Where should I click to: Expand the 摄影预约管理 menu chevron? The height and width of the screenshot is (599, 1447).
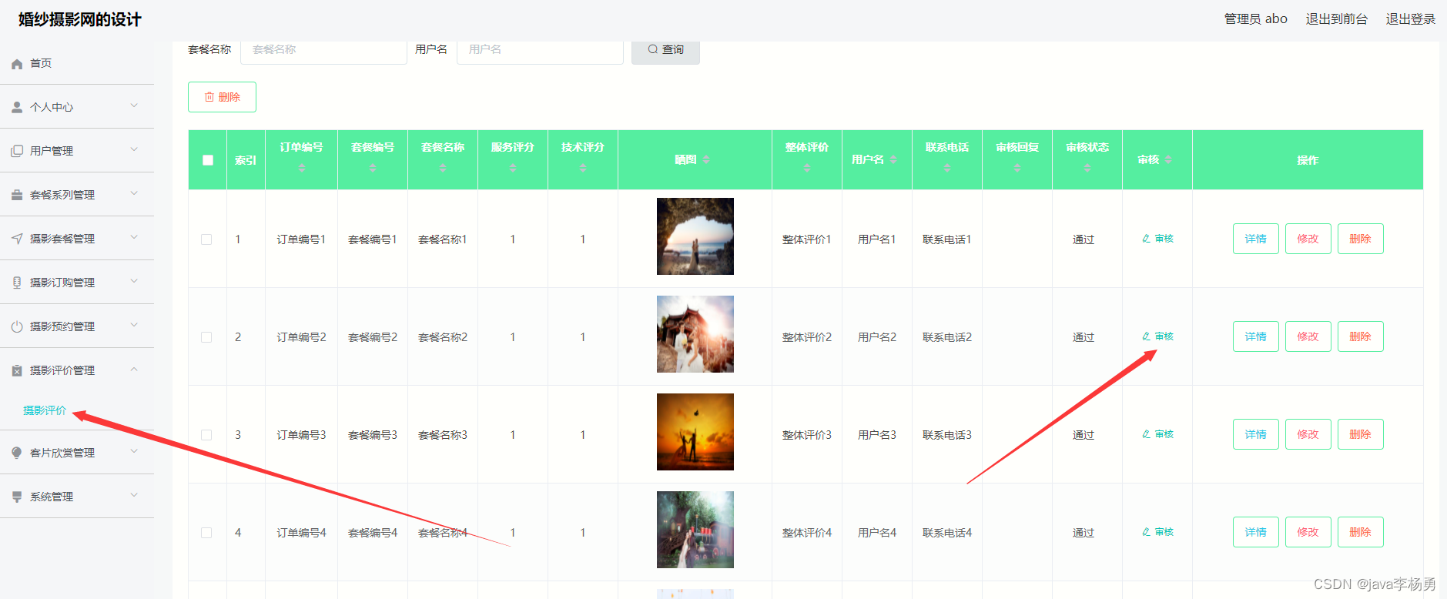coord(134,325)
